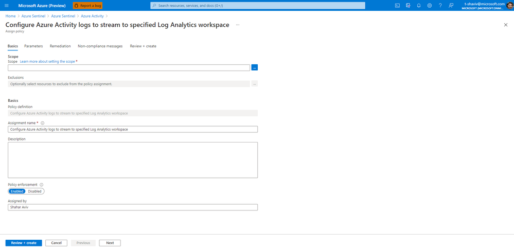The image size is (514, 250).
Task: Close the Assign policy blade
Action: coord(505,25)
